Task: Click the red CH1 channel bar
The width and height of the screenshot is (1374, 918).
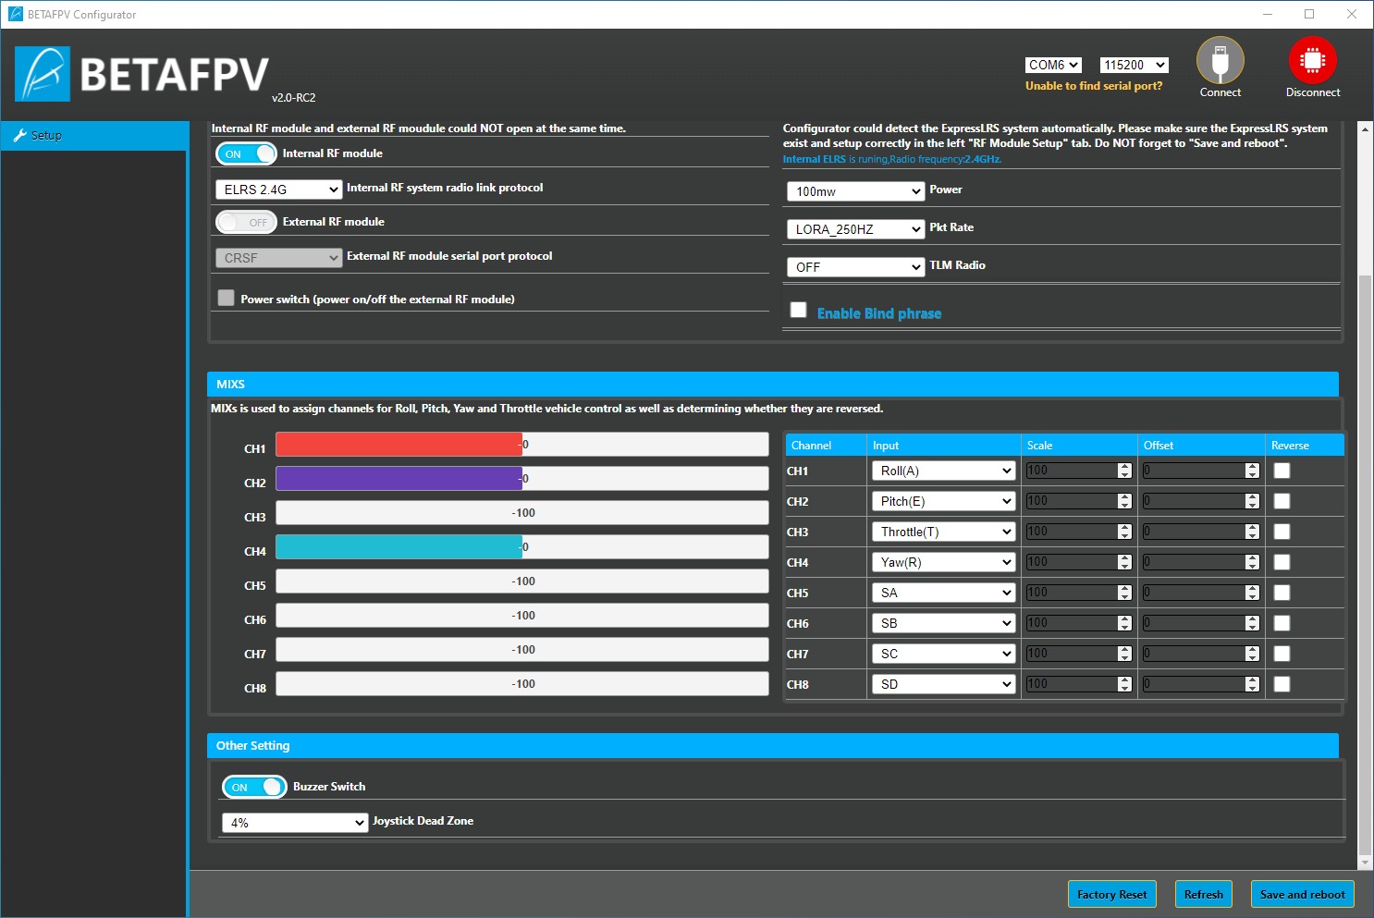Action: (399, 445)
